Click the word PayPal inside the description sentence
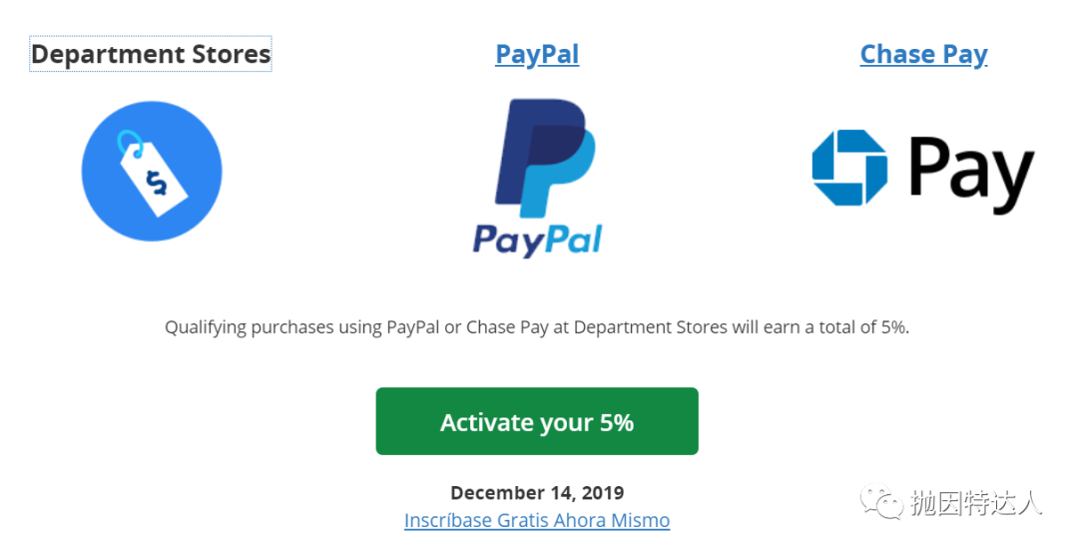The image size is (1078, 551). point(412,326)
